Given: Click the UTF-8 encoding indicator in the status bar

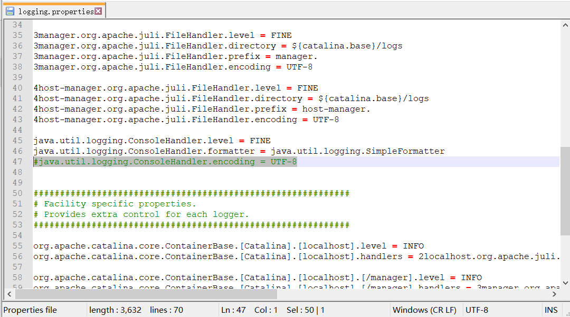Looking at the screenshot, I should 477,310.
